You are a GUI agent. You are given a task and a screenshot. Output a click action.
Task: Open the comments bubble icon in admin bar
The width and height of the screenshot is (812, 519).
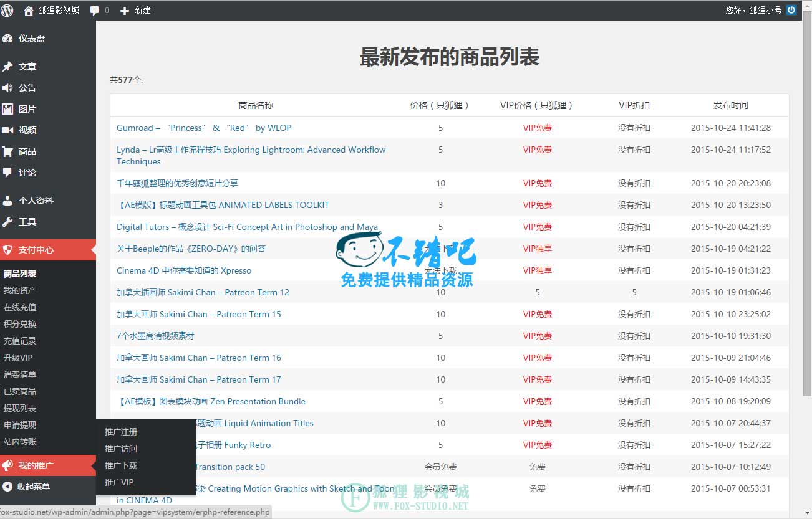coord(95,11)
